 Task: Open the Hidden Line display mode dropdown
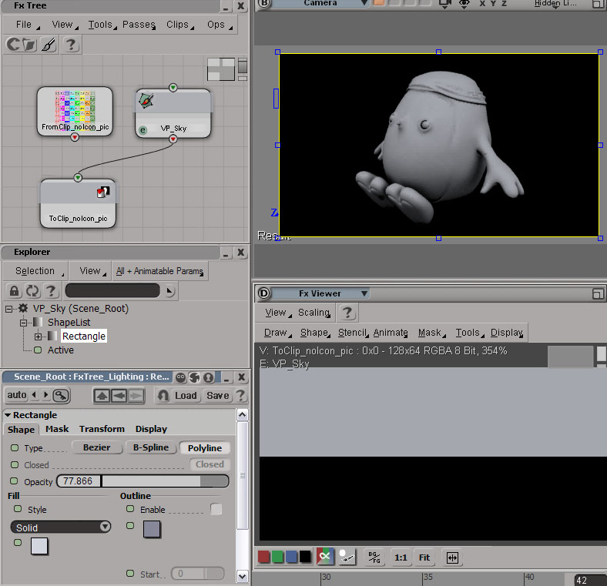[555, 4]
